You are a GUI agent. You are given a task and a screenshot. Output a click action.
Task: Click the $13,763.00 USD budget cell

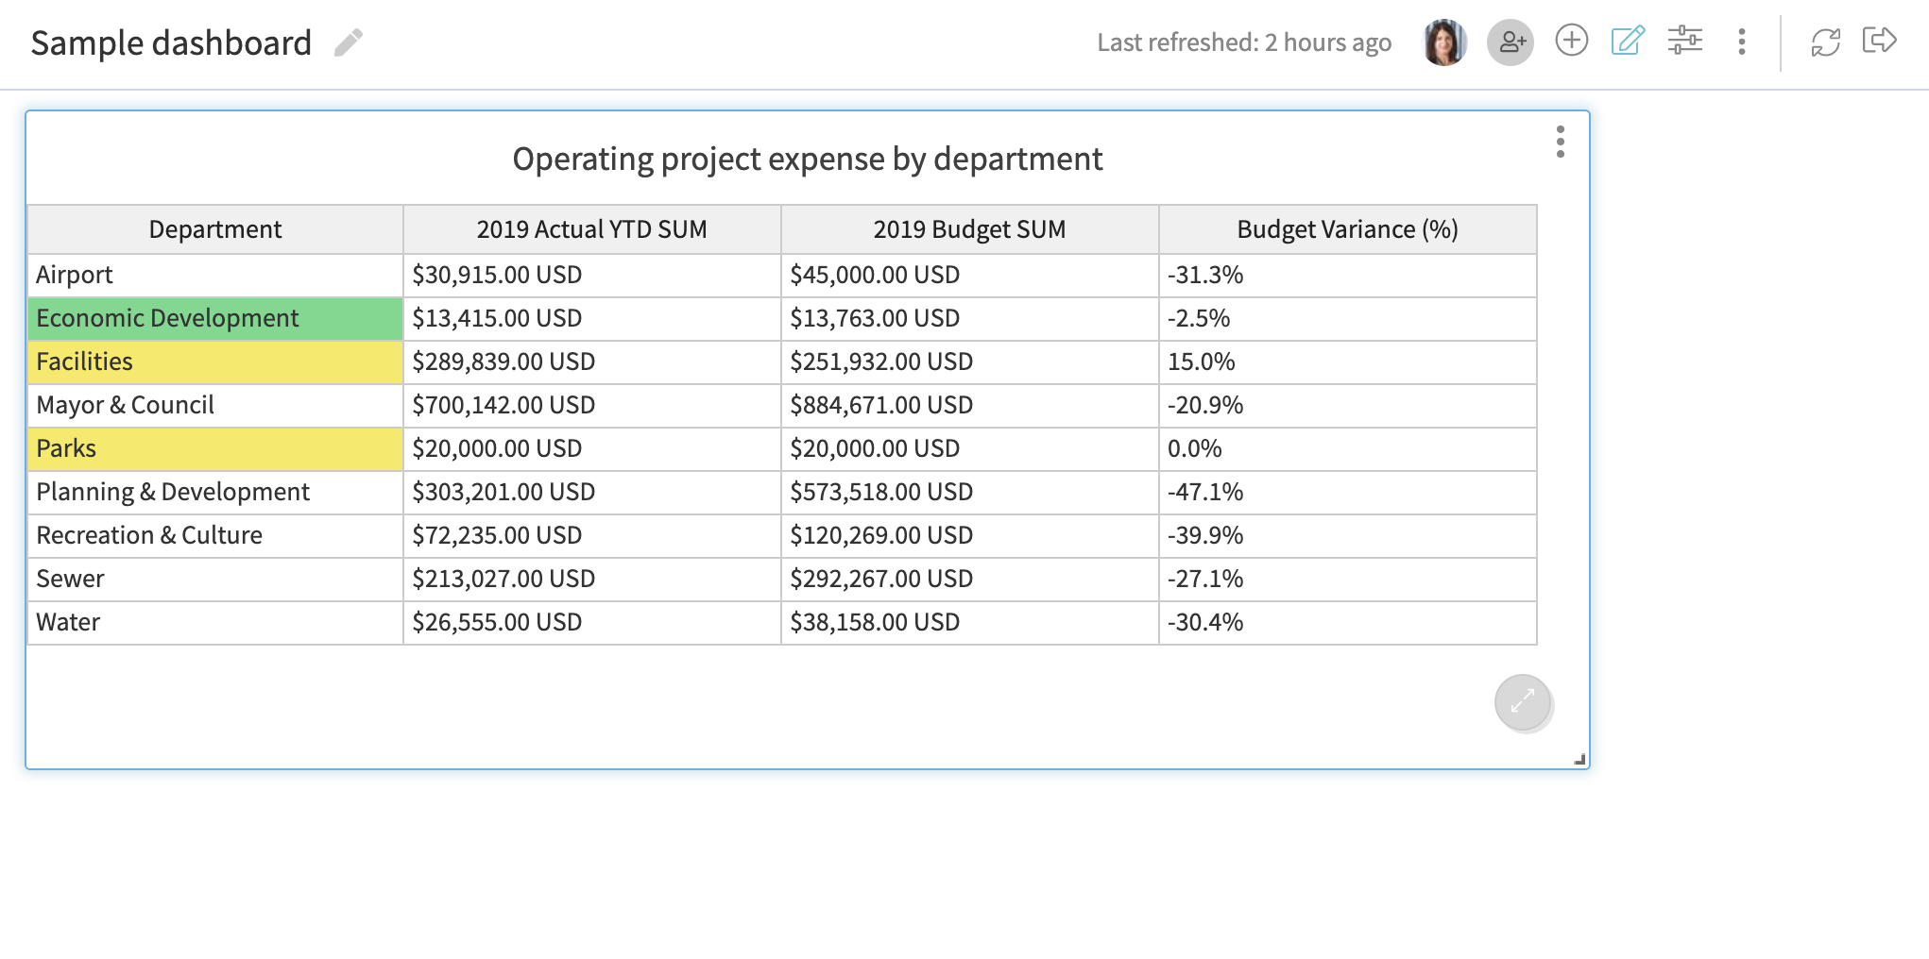[x=970, y=318]
